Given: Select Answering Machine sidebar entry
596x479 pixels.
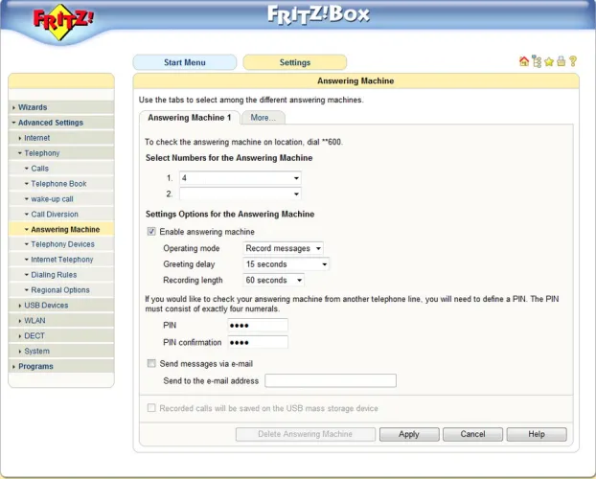Looking at the screenshot, I should click(61, 229).
